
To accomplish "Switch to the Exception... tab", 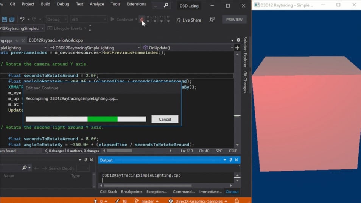I will pyautogui.click(x=157, y=192).
